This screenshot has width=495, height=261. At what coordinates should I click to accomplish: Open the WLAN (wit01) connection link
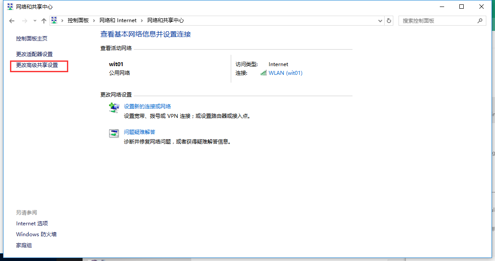click(286, 73)
